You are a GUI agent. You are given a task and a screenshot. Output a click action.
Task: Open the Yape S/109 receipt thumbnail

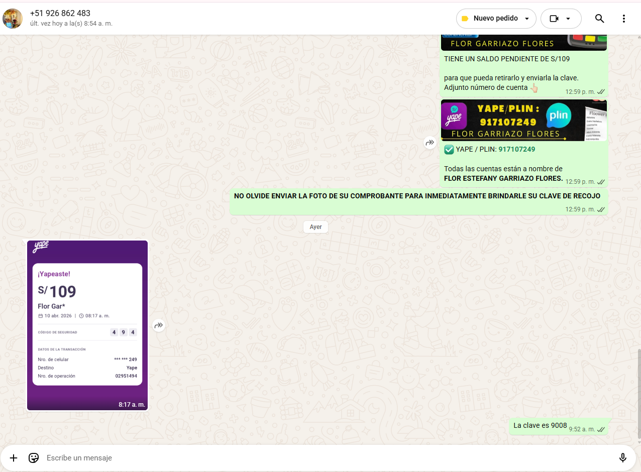pyautogui.click(x=87, y=325)
